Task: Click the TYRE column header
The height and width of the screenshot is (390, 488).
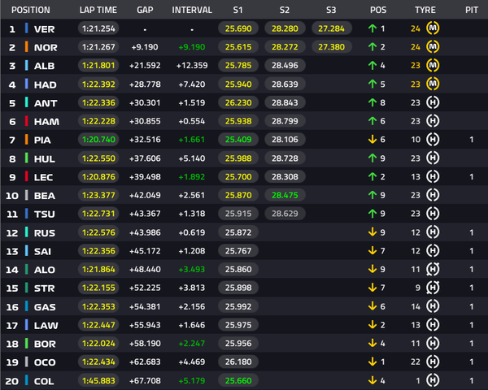Action: [425, 10]
